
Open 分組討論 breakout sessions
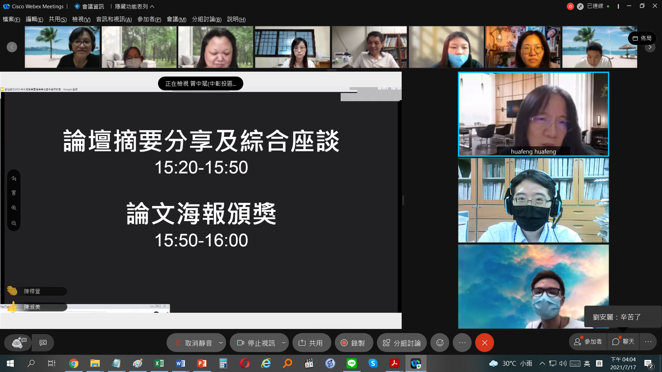pyautogui.click(x=402, y=343)
